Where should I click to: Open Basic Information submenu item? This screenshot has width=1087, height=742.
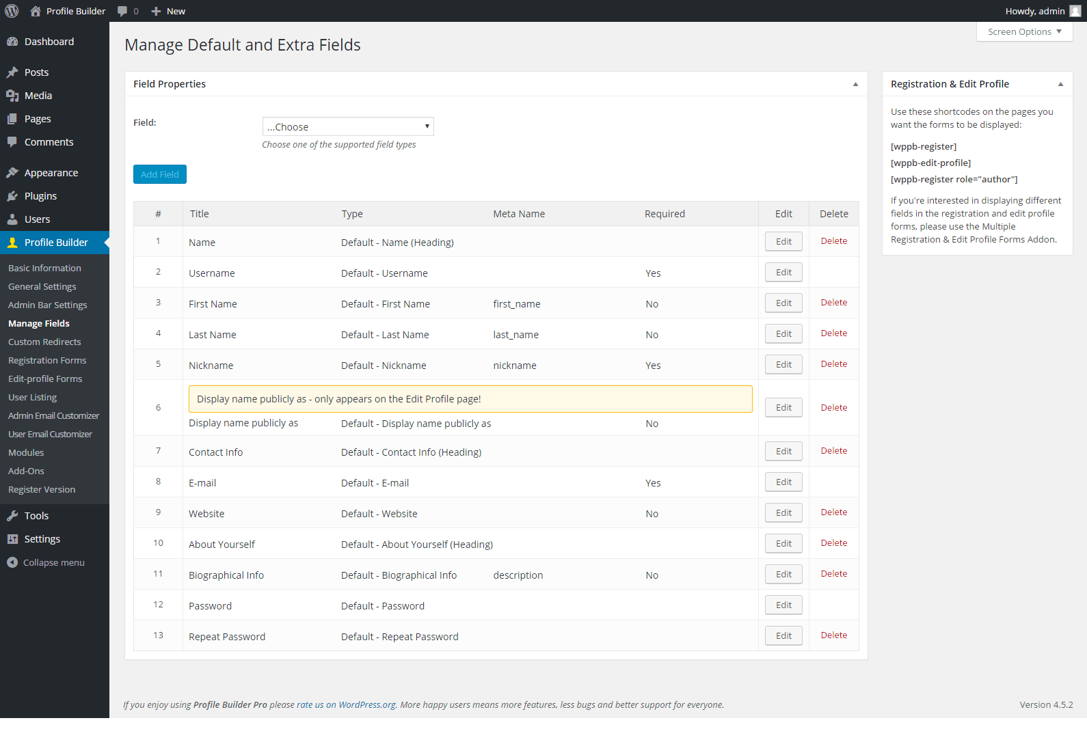pos(44,268)
